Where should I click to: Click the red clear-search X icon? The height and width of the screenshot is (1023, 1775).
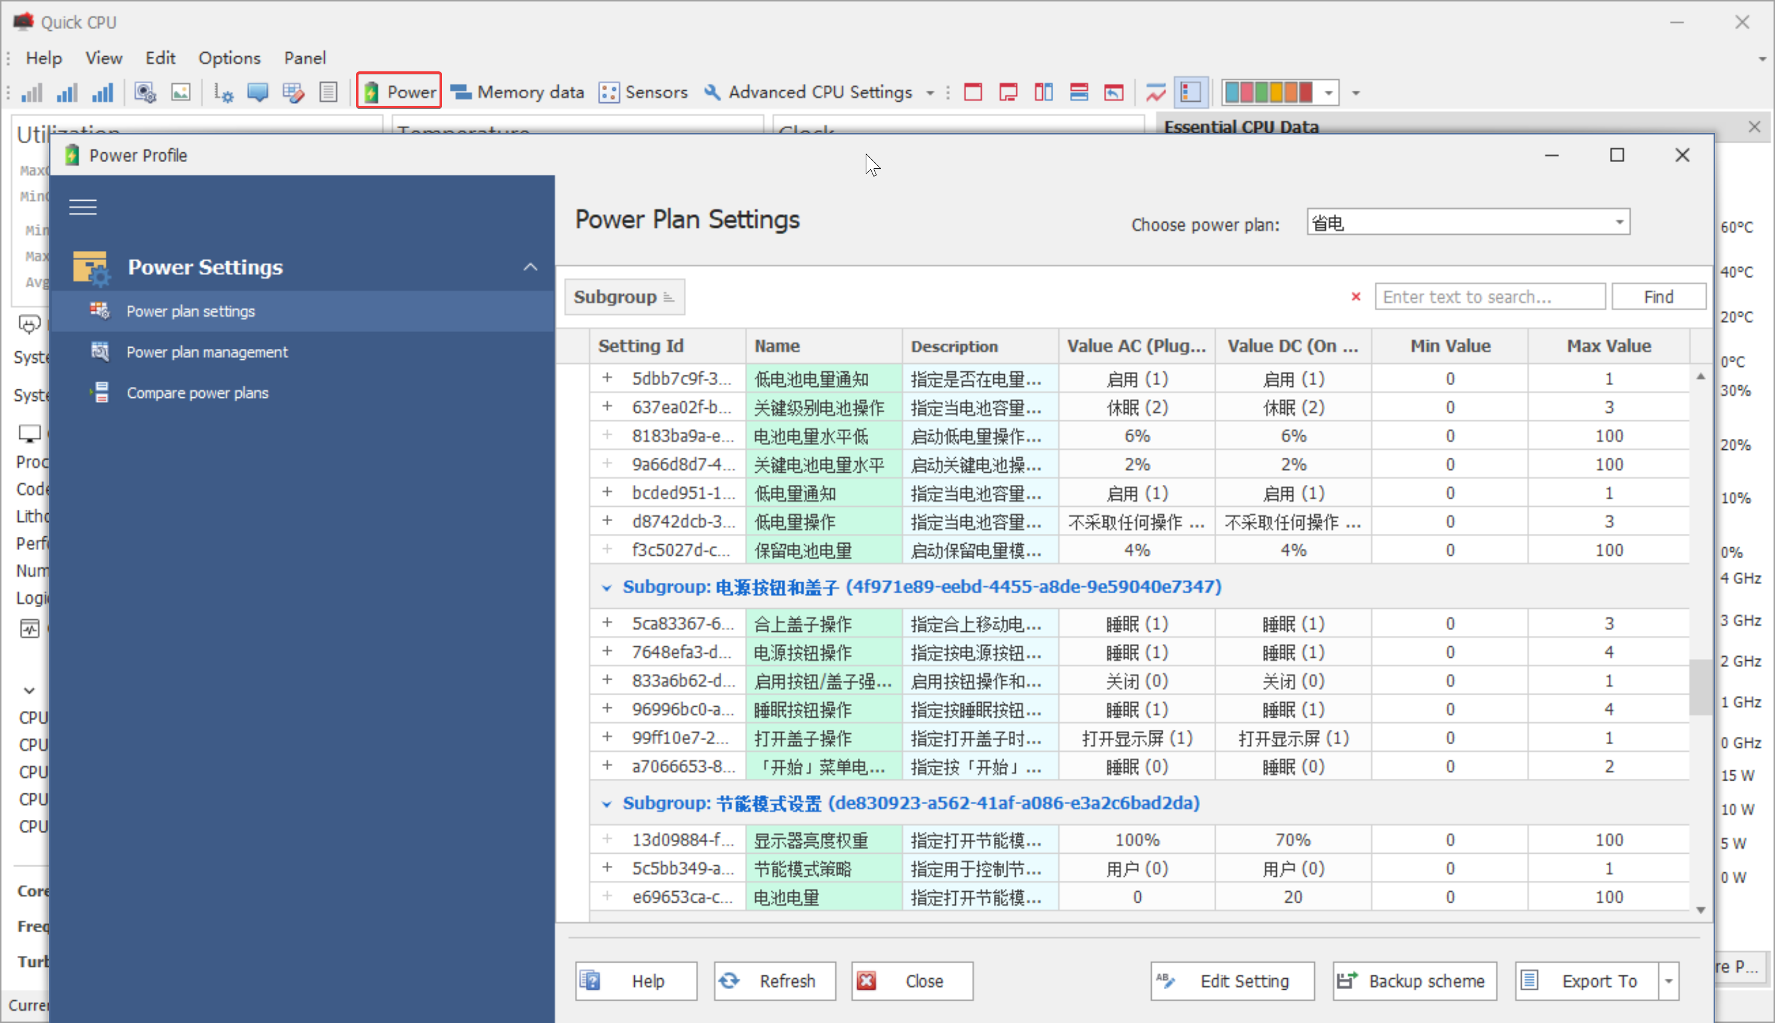[x=1355, y=296]
